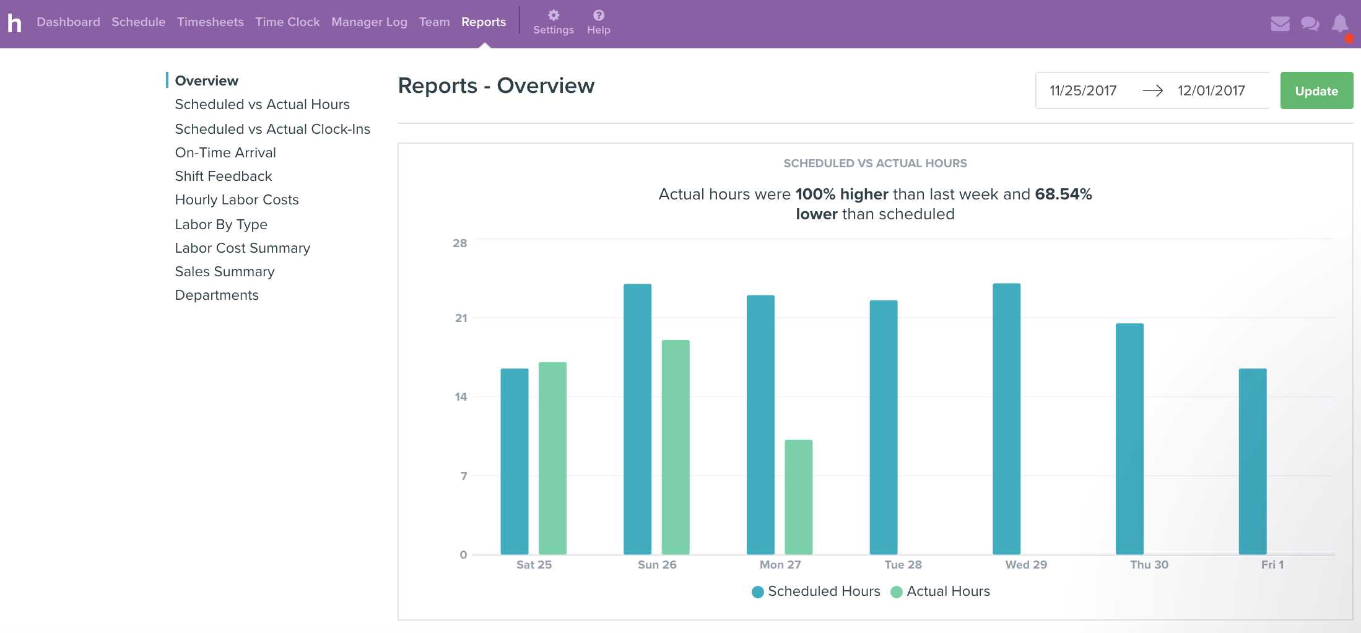Image resolution: width=1361 pixels, height=633 pixels.
Task: Open Scheduled vs Actual Hours report
Action: click(262, 105)
